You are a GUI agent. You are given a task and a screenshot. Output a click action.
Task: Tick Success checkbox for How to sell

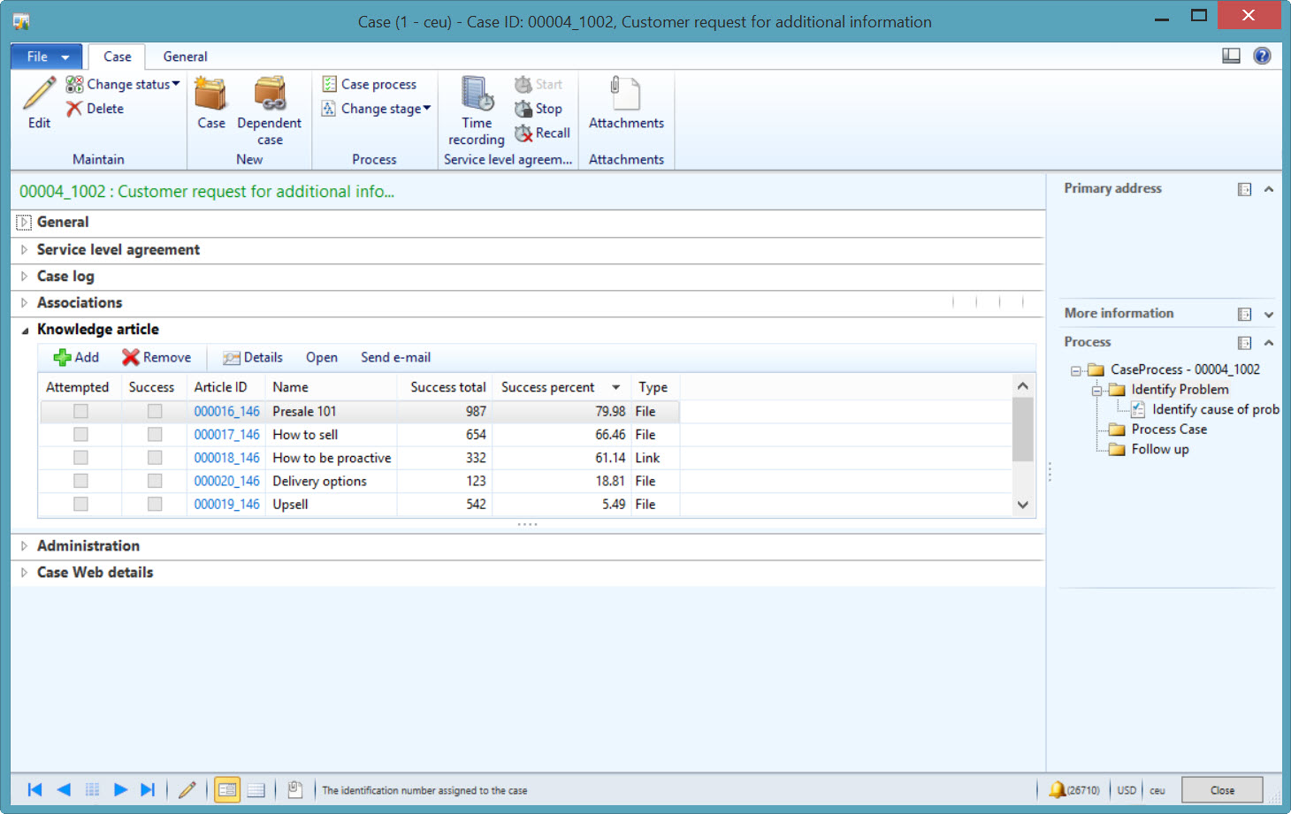155,435
